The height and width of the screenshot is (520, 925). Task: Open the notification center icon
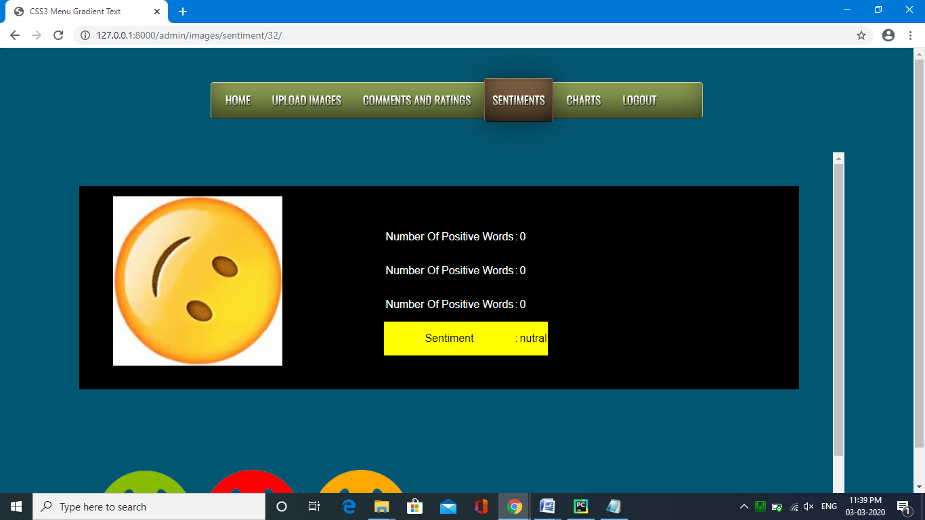[903, 506]
